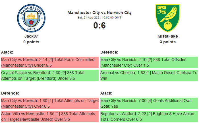
Task: Click the left Atack section heading
Action: pos(7,52)
